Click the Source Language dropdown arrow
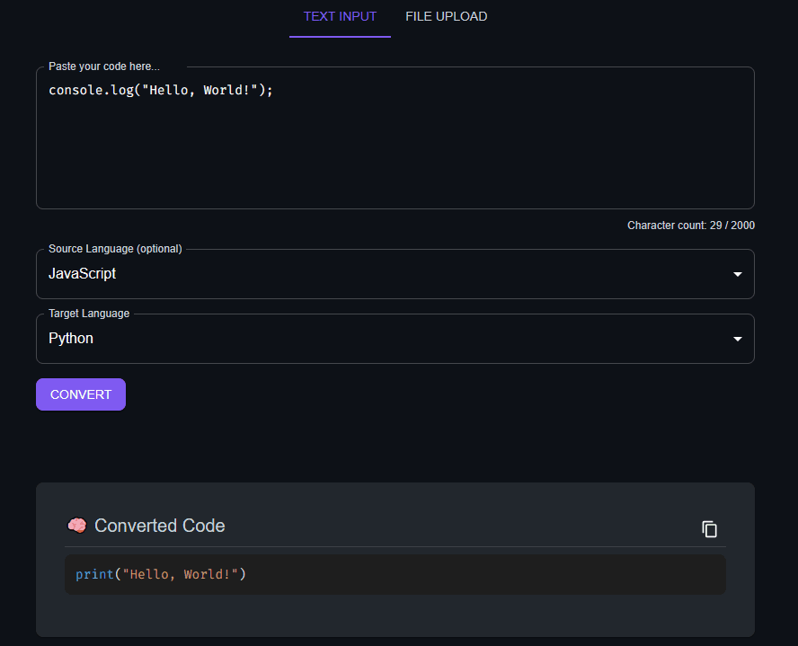 (x=737, y=273)
